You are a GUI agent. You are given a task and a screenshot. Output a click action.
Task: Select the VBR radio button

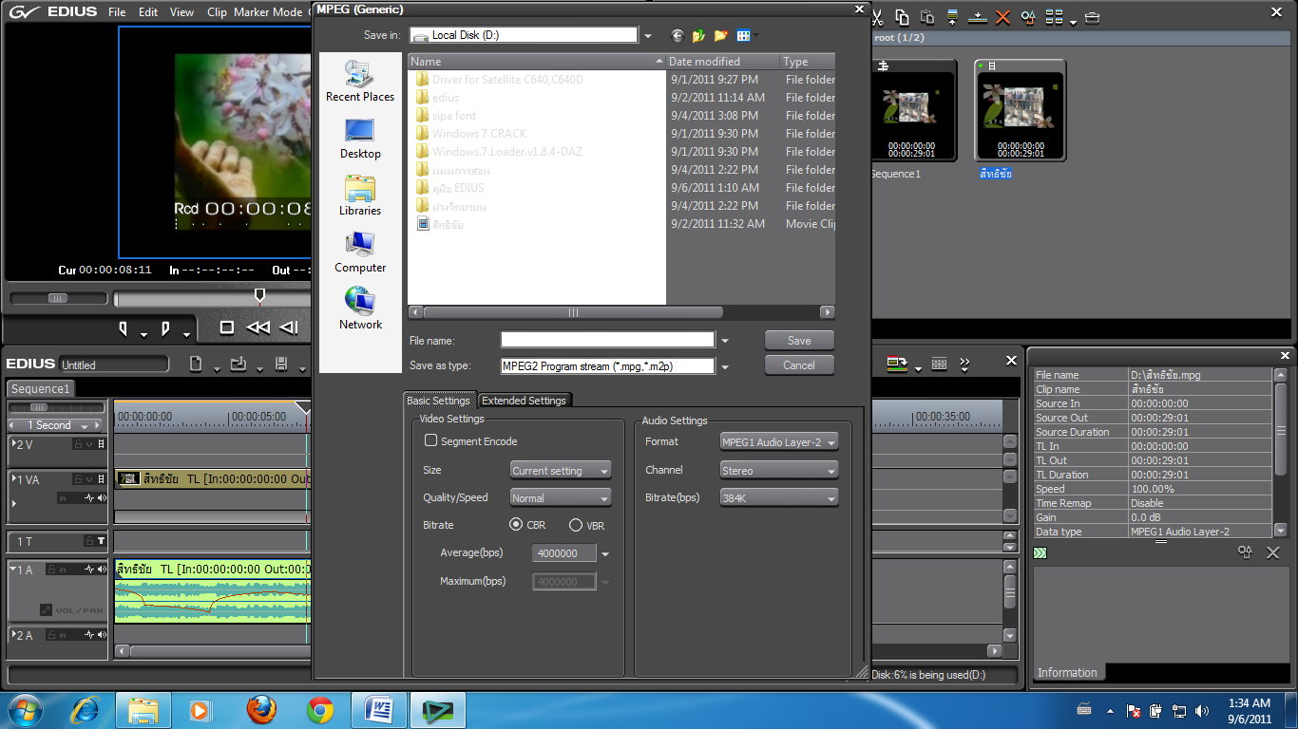tap(575, 525)
